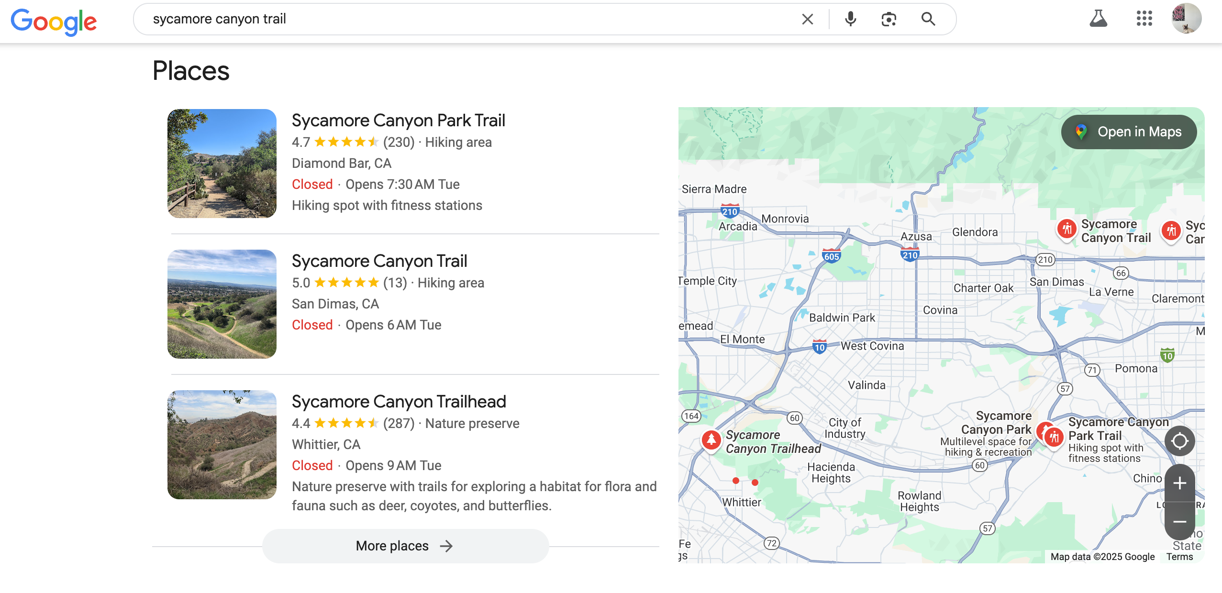Image resolution: width=1222 pixels, height=593 pixels.
Task: Click the Rowland Heights map label
Action: pyautogui.click(x=919, y=501)
